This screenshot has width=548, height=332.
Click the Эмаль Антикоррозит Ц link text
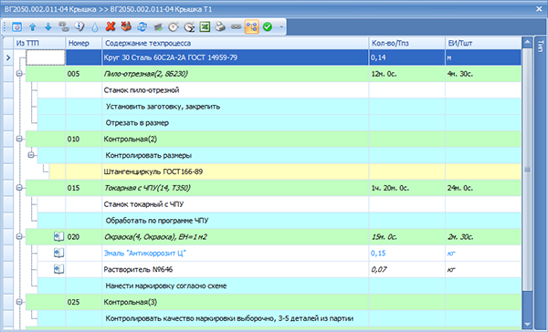(x=145, y=253)
